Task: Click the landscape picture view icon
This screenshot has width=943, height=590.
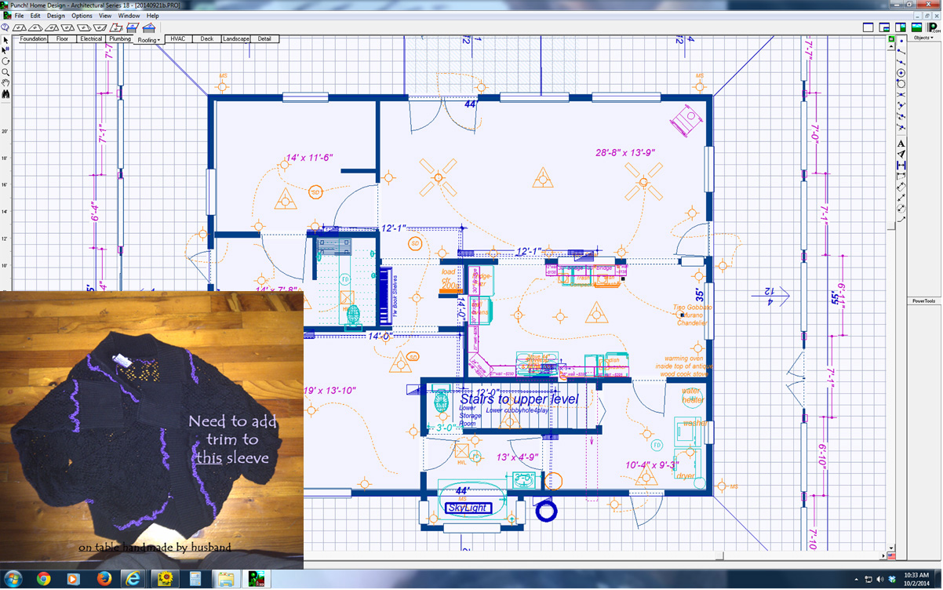Action: coord(915,27)
